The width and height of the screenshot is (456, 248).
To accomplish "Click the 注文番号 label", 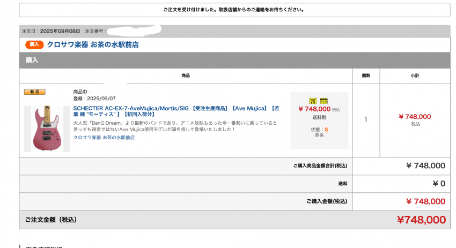I will (x=94, y=31).
